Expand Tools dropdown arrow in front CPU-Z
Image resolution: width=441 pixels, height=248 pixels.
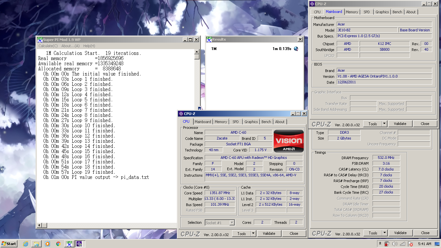click(x=253, y=233)
